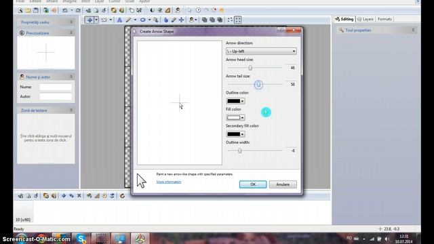Click the down arrow icon in frames toolbar
The height and width of the screenshot is (244, 434).
(x=64, y=196)
